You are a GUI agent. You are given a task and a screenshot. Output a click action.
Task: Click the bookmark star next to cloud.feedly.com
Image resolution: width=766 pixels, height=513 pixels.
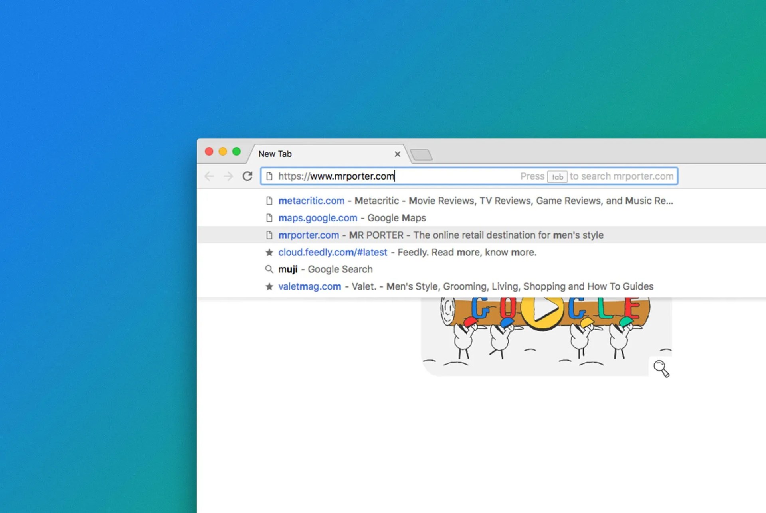[269, 252]
